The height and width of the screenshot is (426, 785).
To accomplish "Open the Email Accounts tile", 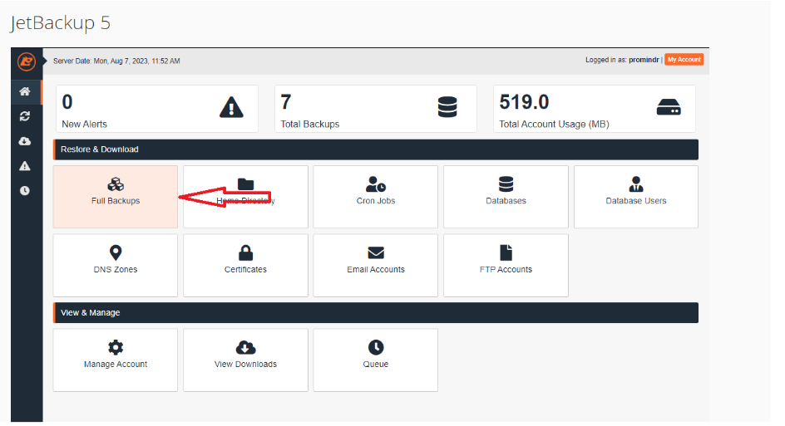I will point(376,266).
